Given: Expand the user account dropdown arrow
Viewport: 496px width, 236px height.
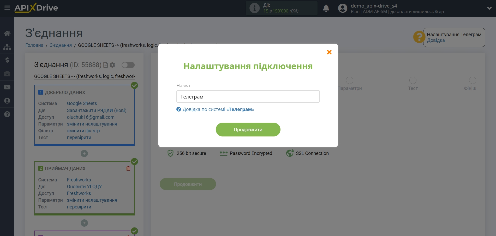Looking at the screenshot, I should 489,8.
